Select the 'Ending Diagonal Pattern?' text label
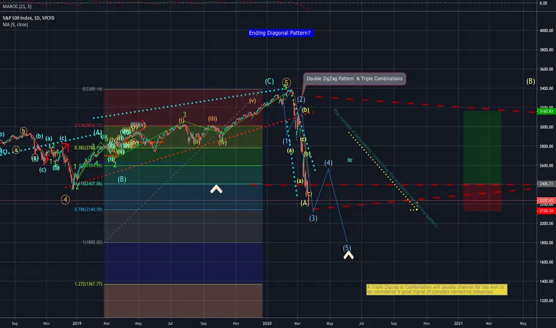Image resolution: width=556 pixels, height=328 pixels. click(x=279, y=33)
